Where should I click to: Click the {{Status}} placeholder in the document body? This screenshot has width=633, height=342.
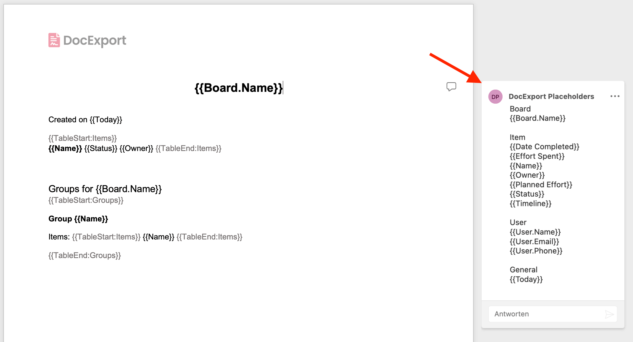(101, 148)
